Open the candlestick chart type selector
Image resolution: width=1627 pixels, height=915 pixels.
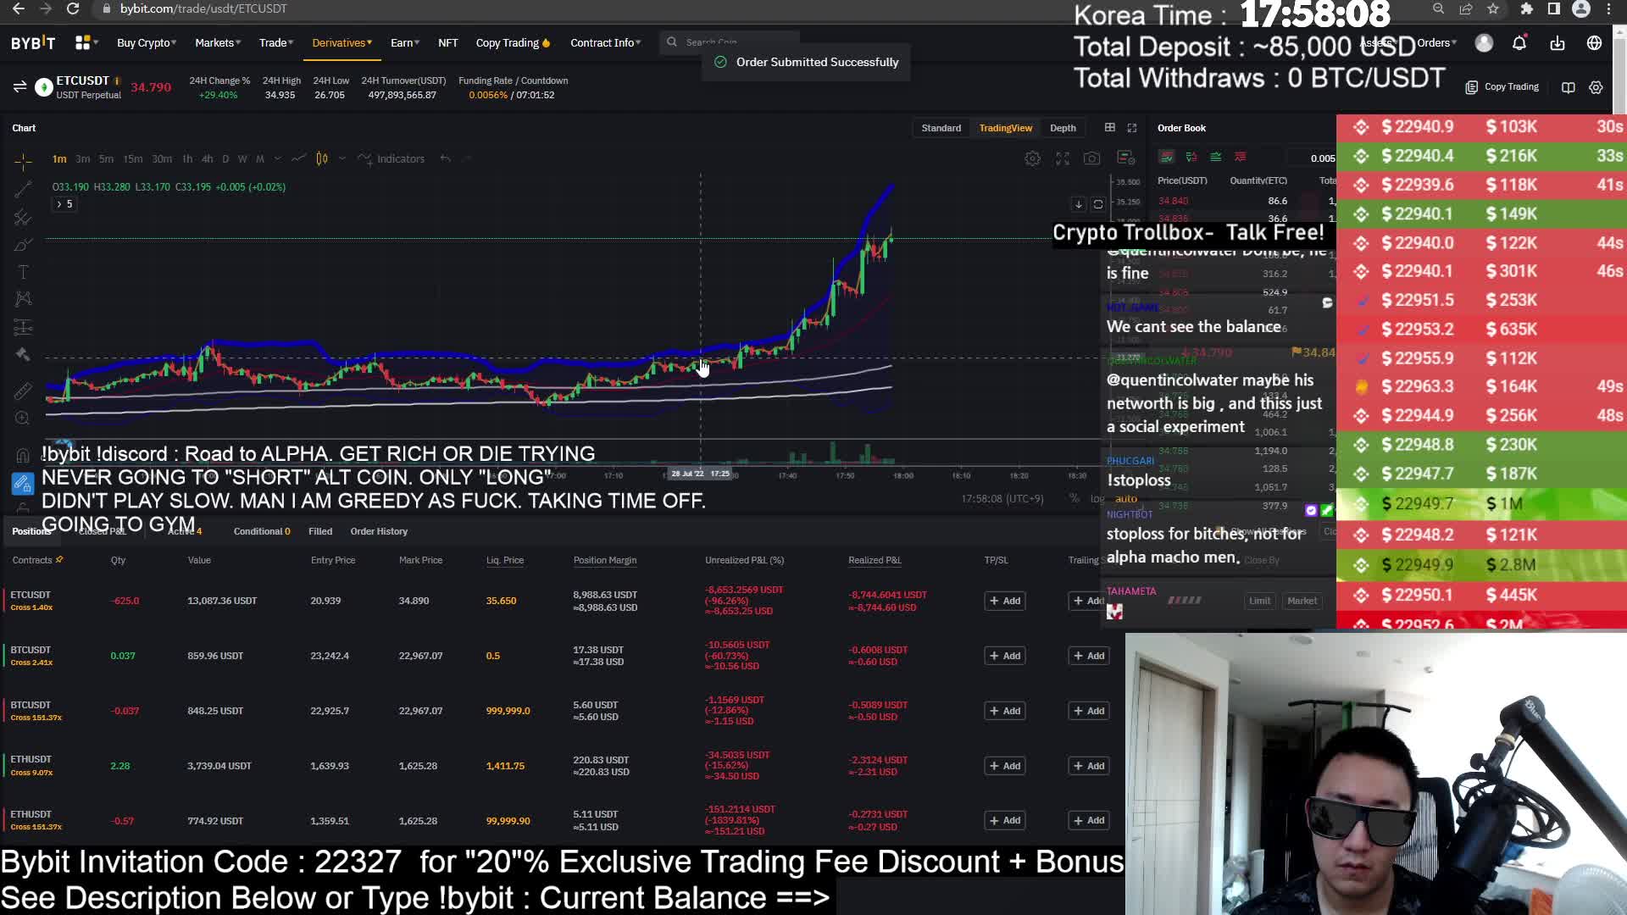pos(322,158)
